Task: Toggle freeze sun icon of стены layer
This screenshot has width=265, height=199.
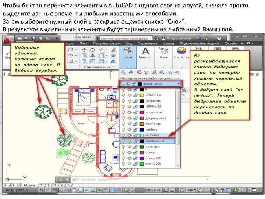Action: tap(129, 153)
